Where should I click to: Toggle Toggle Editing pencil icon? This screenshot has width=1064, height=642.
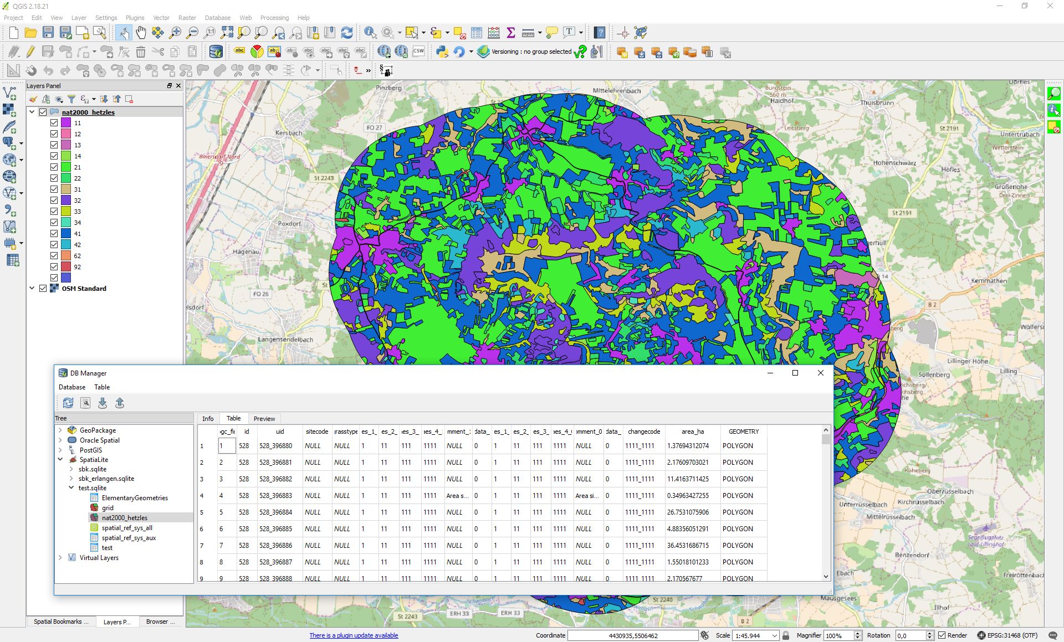click(30, 52)
